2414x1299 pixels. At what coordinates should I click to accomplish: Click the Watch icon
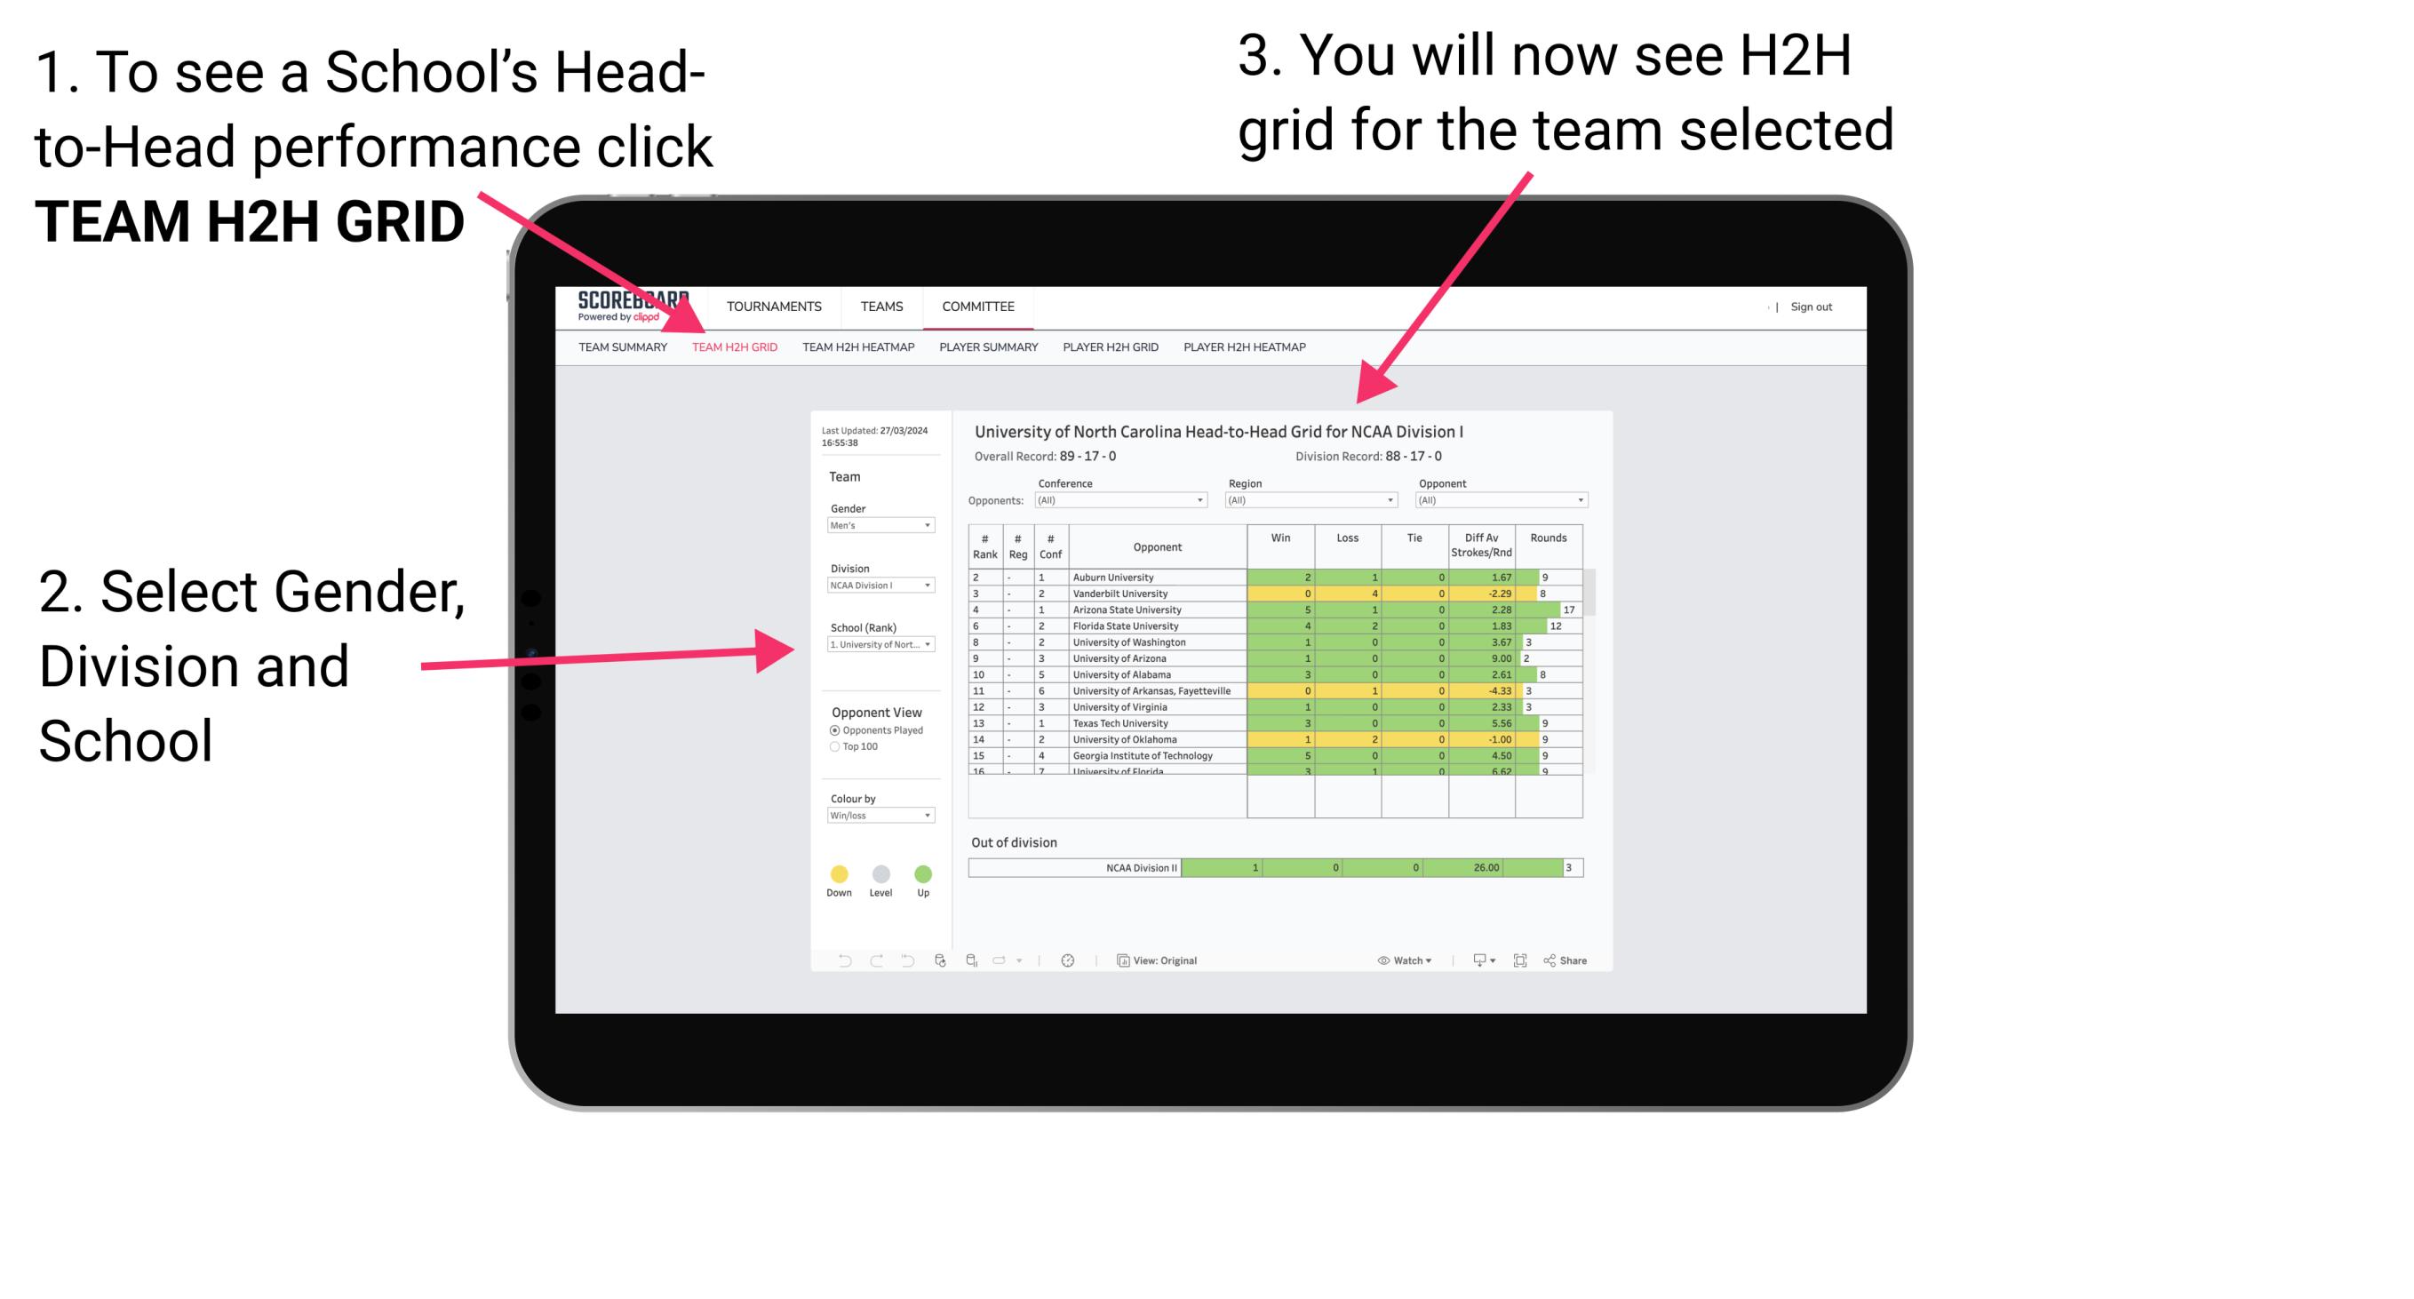tap(1377, 960)
